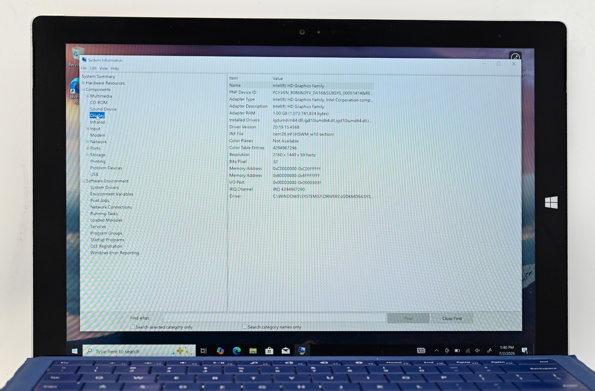Open the Mail app from the taskbar
This screenshot has height=391, width=595.
tap(286, 350)
